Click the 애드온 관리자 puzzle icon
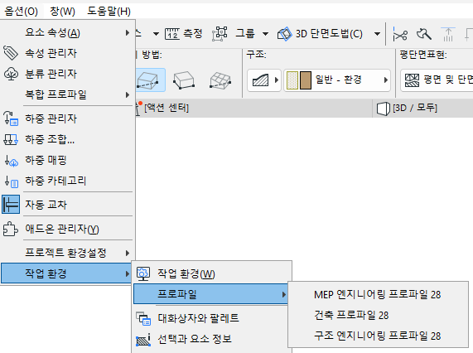This screenshot has height=353, width=473. (x=10, y=229)
